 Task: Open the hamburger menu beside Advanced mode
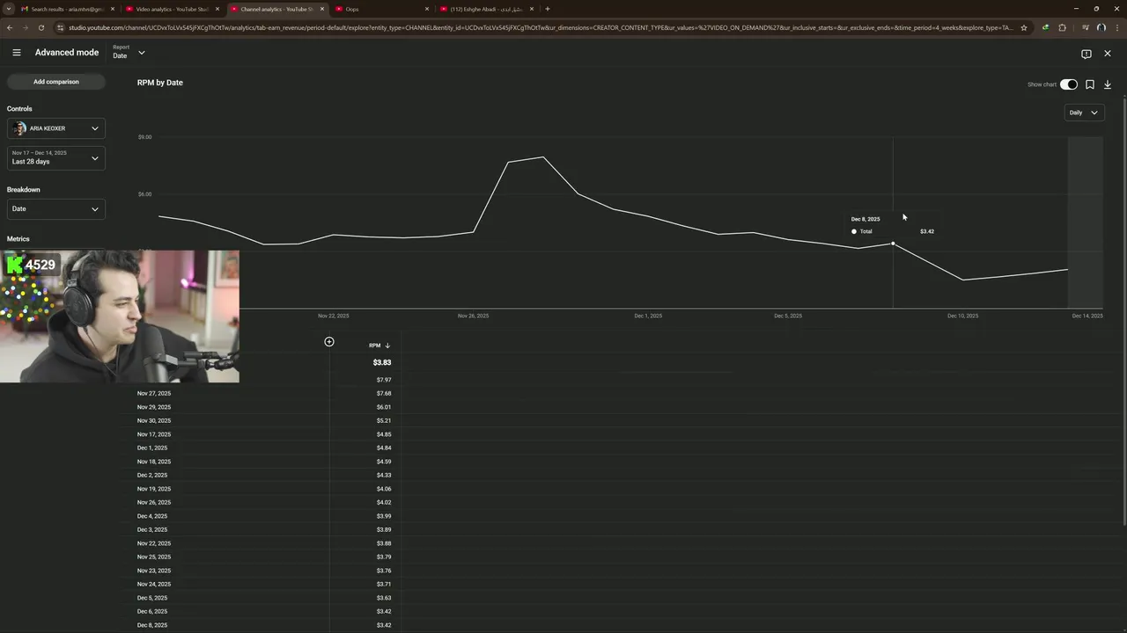coord(17,53)
